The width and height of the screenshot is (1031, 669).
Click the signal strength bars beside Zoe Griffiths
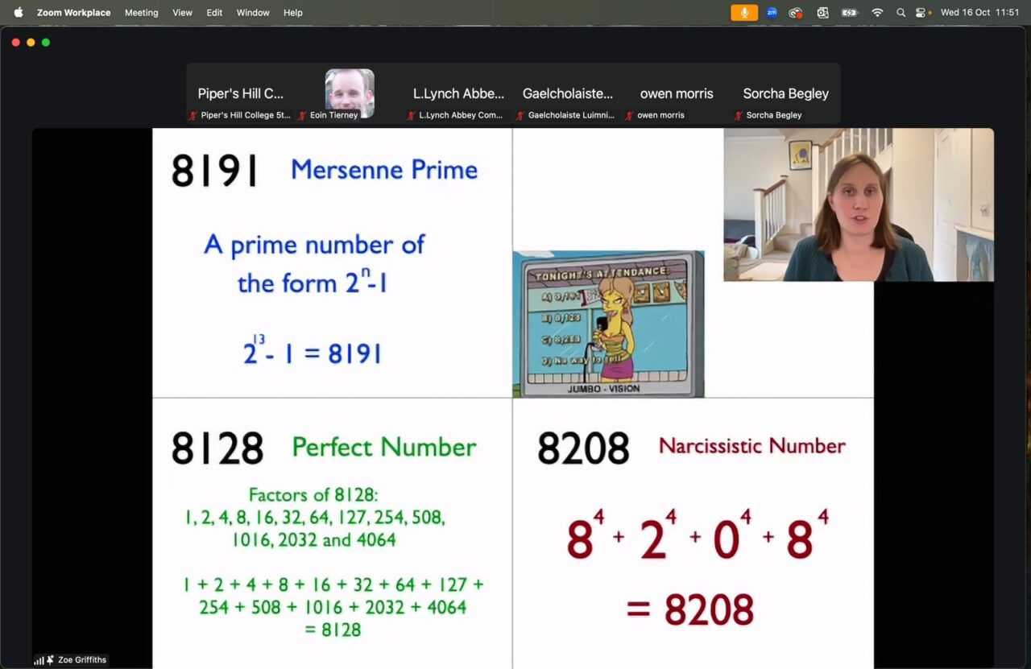pos(39,660)
